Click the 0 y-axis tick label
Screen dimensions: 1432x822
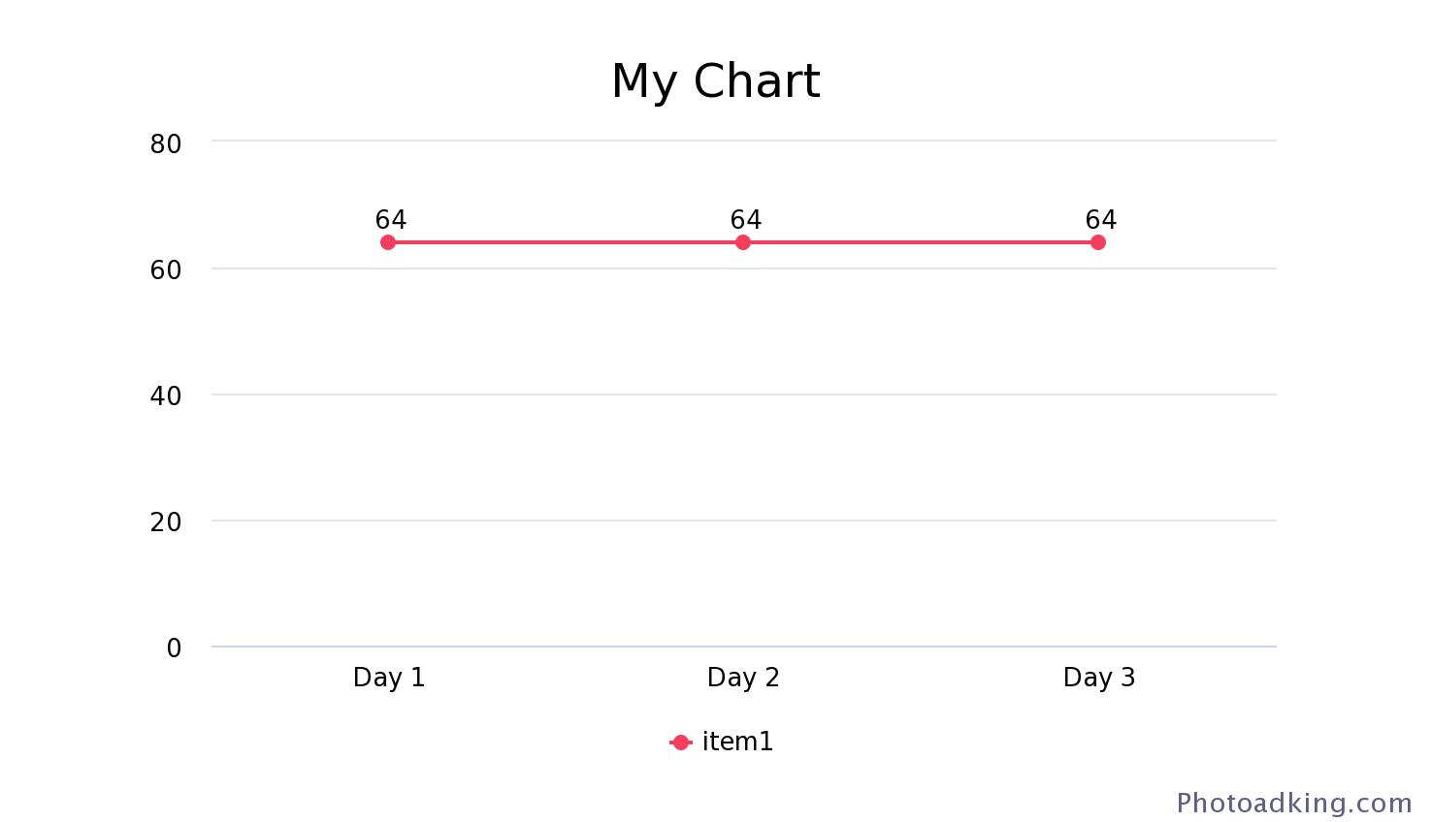coord(174,648)
